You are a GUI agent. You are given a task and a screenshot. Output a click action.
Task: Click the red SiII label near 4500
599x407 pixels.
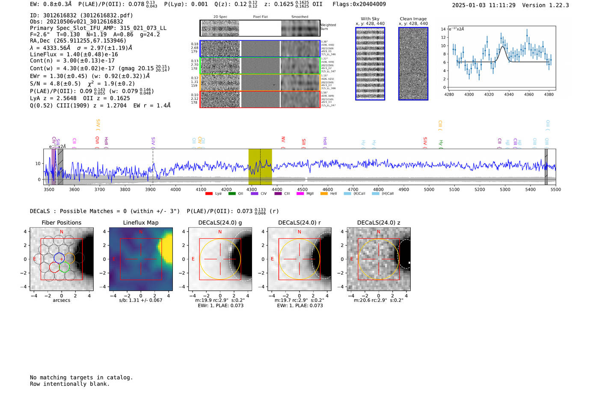(x=304, y=143)
